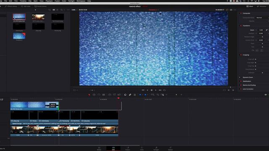This screenshot has height=151, width=269.
Task: Open the Sound Library panel
Action: 40,6
